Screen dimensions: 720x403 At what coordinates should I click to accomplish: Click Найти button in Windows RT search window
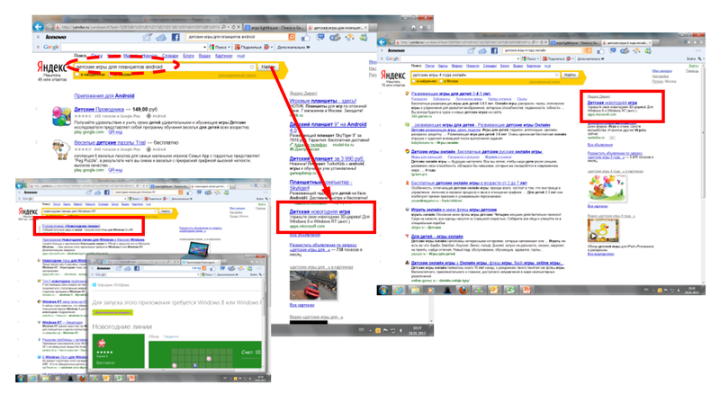click(166, 211)
